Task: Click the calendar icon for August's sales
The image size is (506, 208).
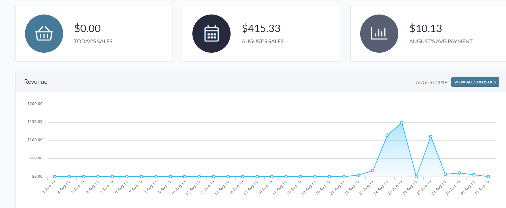Action: (212, 34)
